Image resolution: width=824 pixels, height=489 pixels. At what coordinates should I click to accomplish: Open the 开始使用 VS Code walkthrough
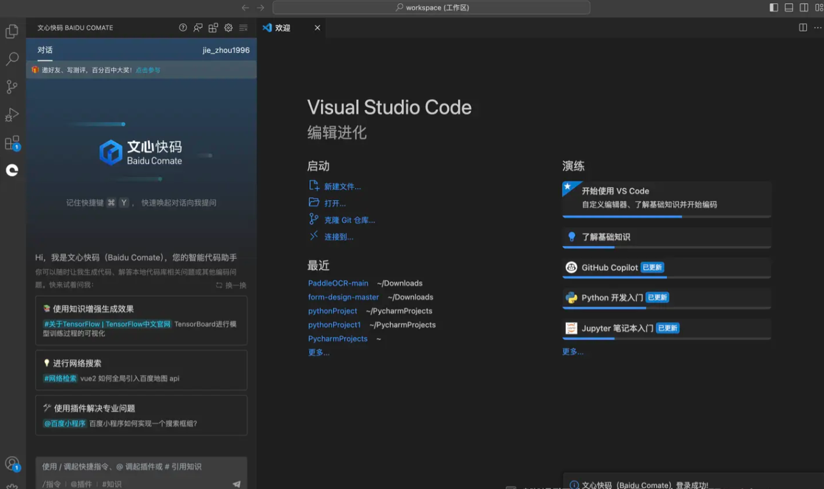(x=666, y=199)
